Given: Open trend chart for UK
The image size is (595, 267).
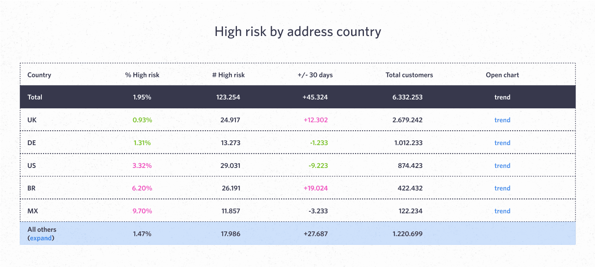Looking at the screenshot, I should tap(502, 120).
